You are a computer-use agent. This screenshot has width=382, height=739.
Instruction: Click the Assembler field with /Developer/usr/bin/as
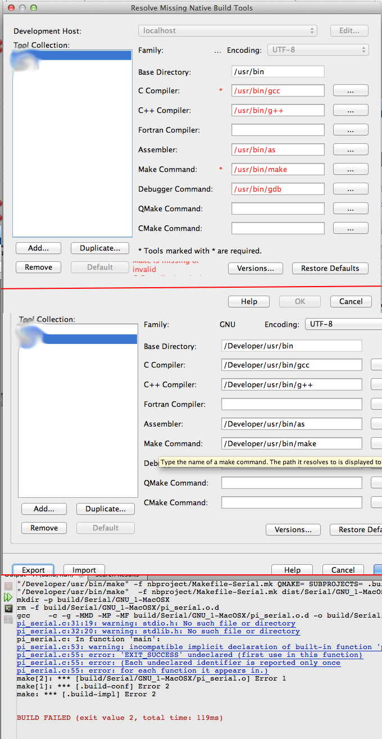click(292, 424)
